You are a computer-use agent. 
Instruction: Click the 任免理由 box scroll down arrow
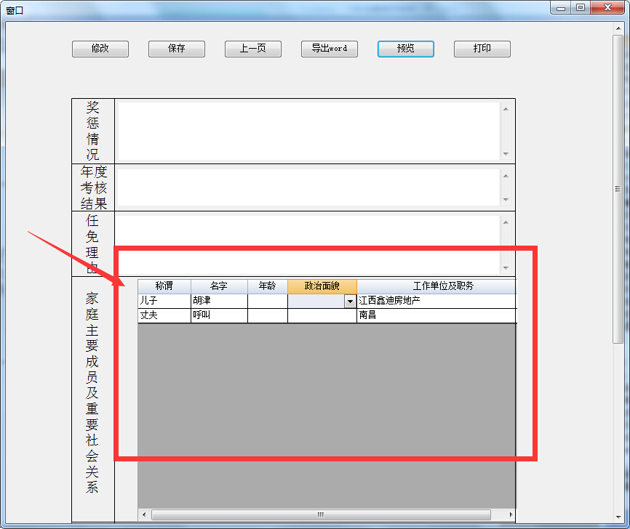click(506, 267)
